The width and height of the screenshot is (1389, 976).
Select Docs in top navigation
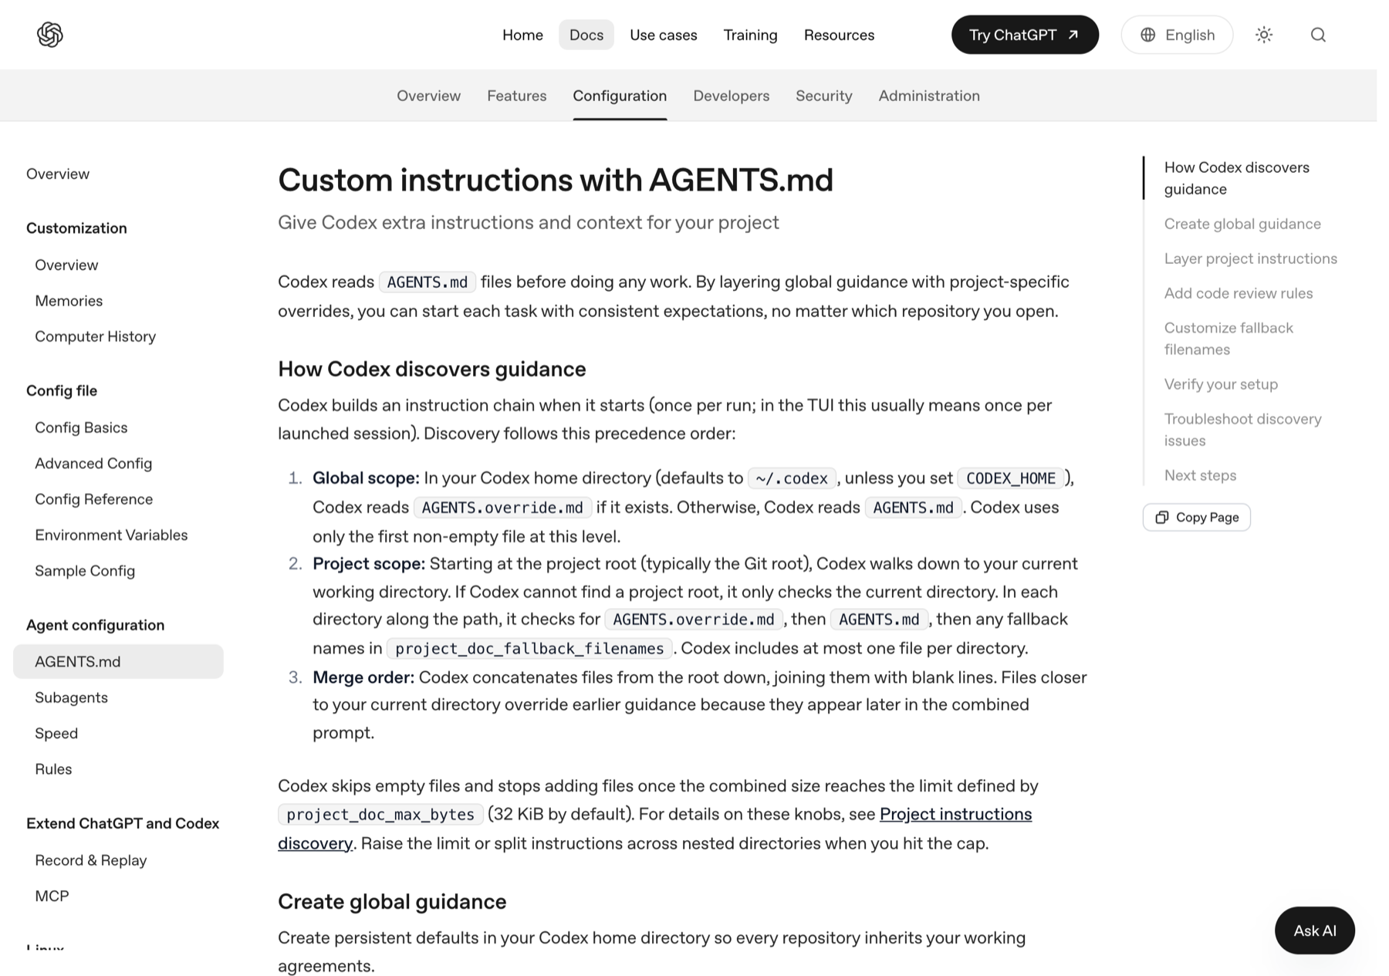coord(586,35)
